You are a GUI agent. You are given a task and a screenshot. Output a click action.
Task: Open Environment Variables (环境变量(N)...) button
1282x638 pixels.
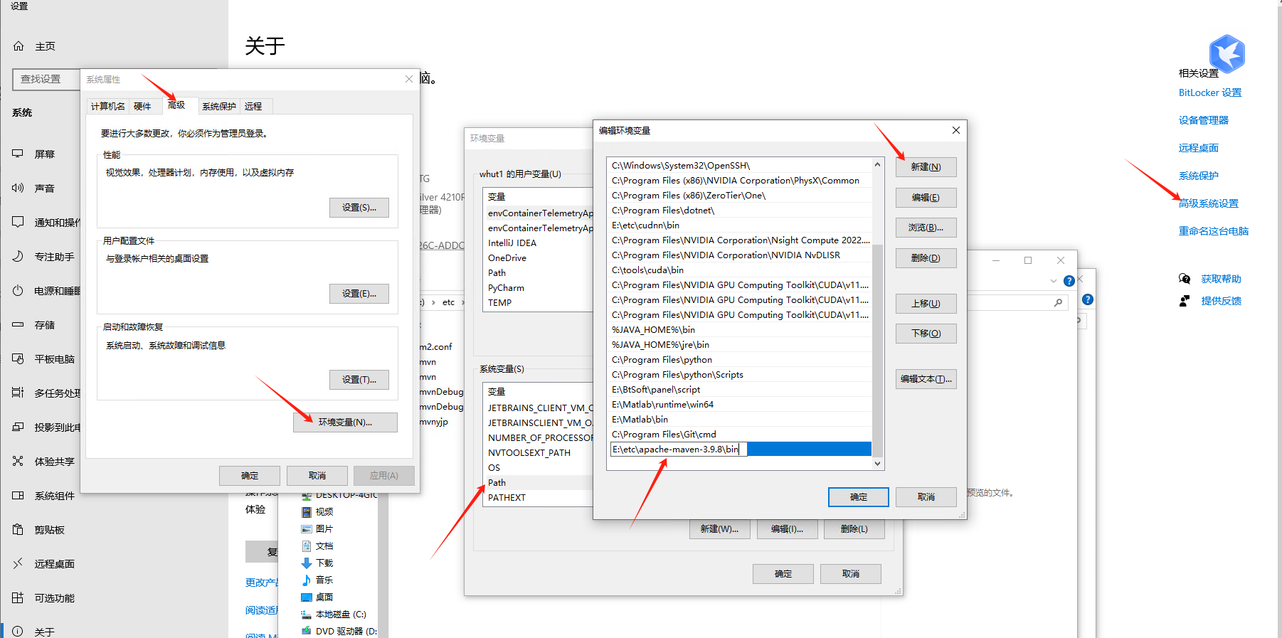pos(345,422)
